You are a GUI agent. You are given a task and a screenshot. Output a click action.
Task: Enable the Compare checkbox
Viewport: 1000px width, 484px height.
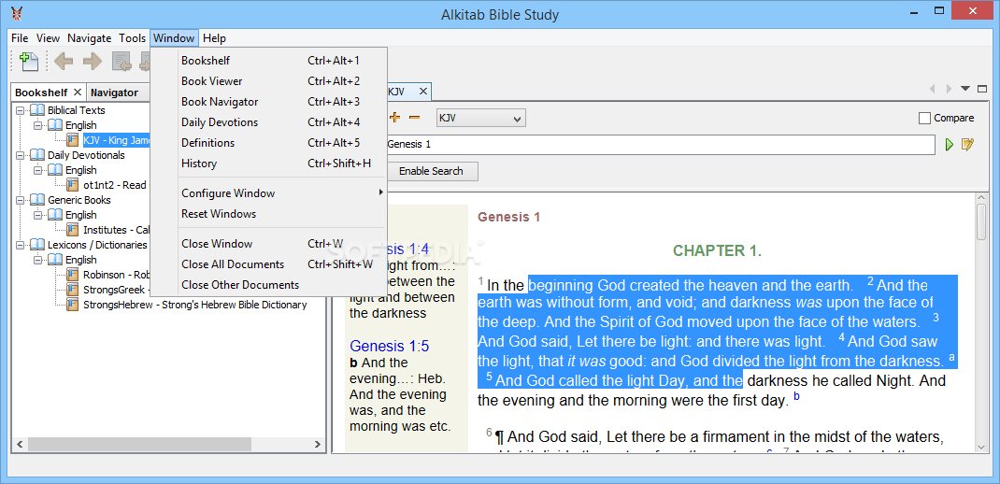click(x=924, y=118)
